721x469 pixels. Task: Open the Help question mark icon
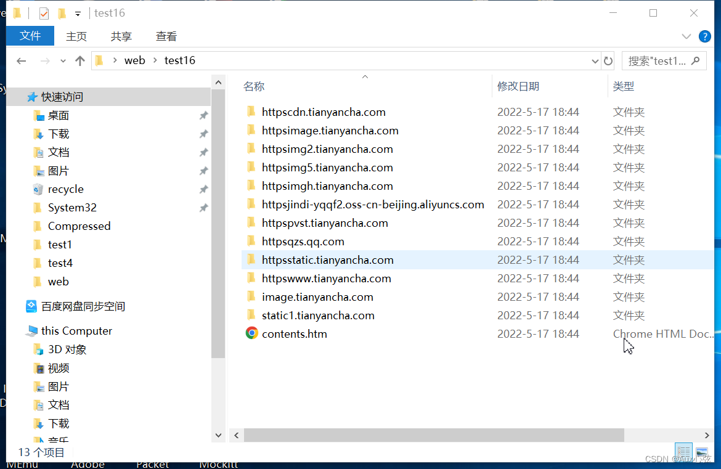[704, 36]
